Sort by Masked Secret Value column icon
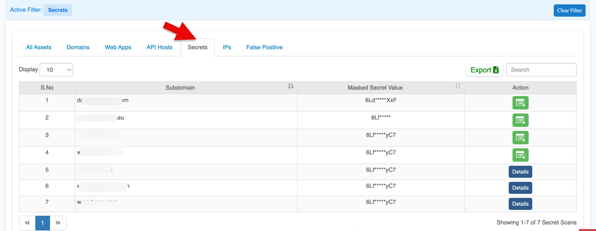 coord(458,86)
